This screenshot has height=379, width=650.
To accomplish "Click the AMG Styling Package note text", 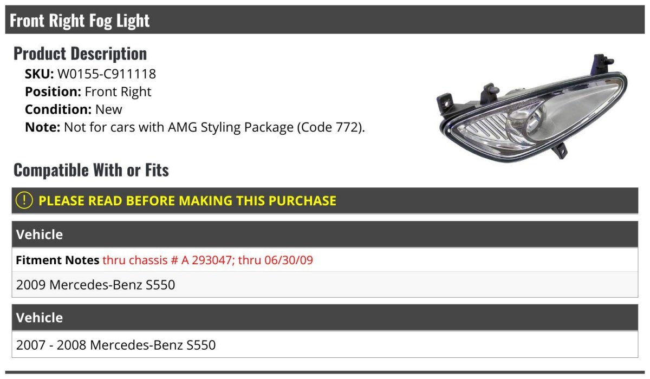I will pyautogui.click(x=214, y=128).
